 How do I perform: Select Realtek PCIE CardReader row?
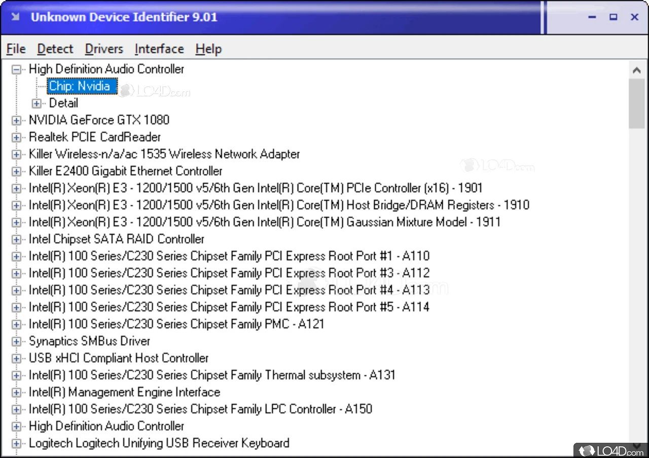coord(95,137)
